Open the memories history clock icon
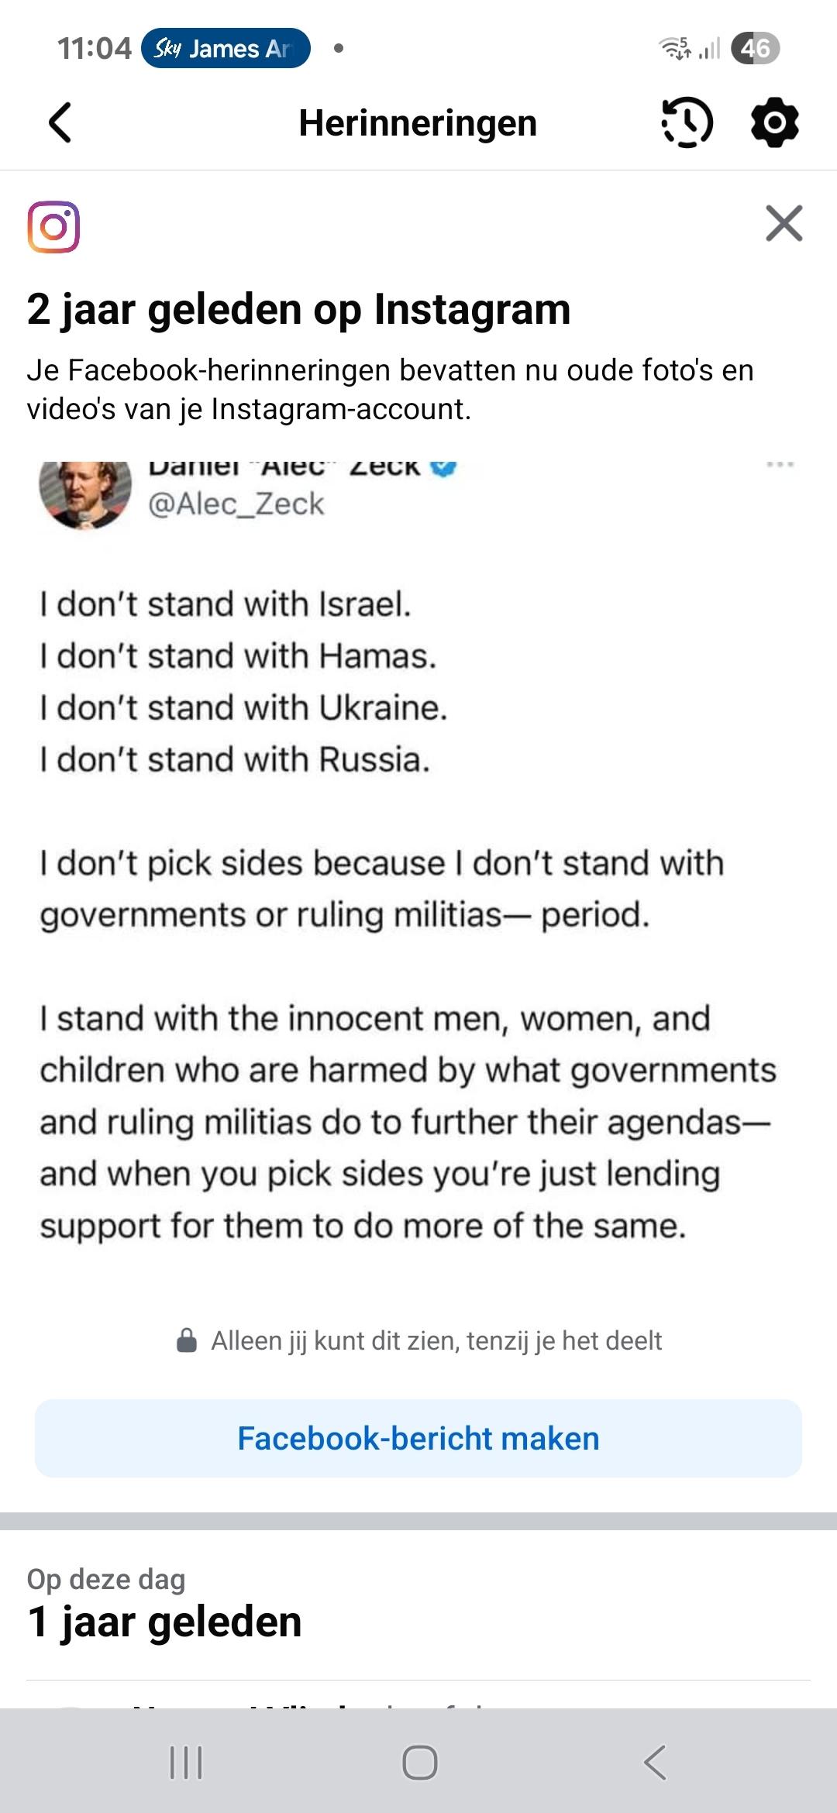The height and width of the screenshot is (1813, 837). point(687,122)
